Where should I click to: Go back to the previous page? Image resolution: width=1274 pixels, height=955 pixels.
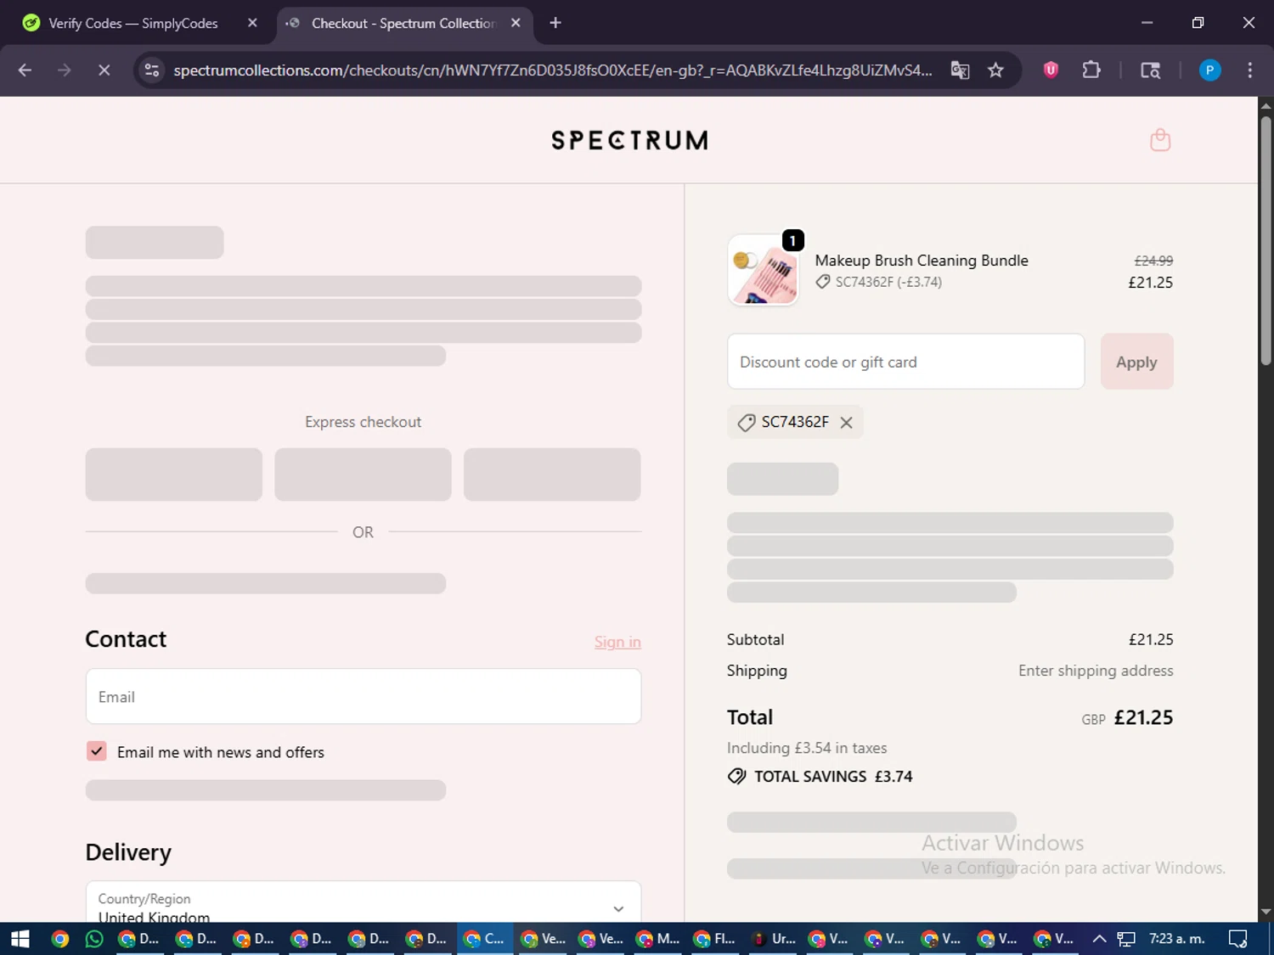click(x=25, y=70)
